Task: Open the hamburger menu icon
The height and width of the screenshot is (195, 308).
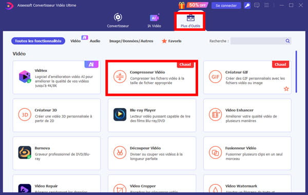Action: [x=266, y=5]
